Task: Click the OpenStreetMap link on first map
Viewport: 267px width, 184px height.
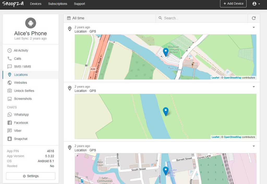Action: click(x=232, y=78)
